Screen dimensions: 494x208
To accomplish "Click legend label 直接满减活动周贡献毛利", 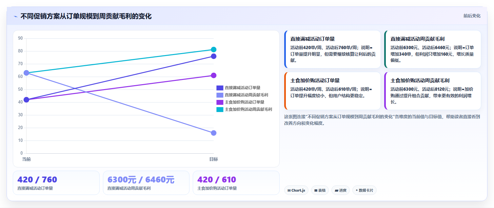I will (247, 95).
